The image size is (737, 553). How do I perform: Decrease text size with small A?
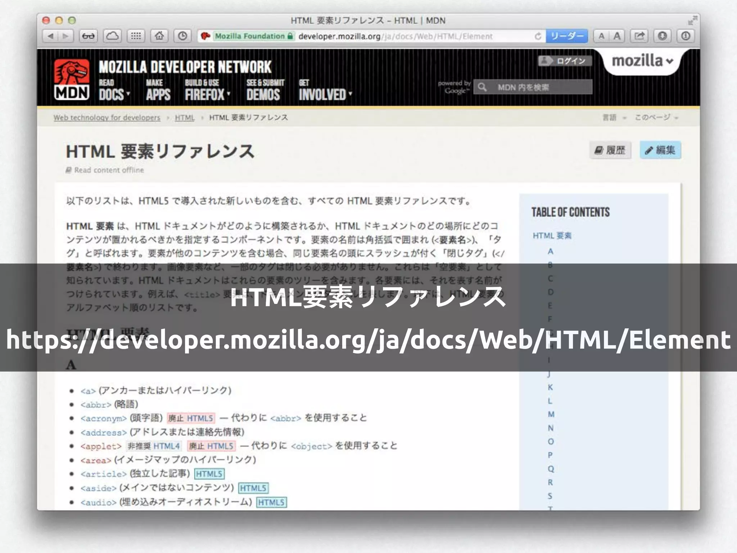pos(601,36)
